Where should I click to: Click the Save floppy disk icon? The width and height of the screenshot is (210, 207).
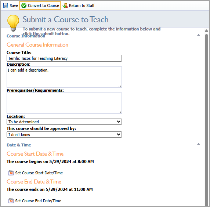click(x=6, y=6)
